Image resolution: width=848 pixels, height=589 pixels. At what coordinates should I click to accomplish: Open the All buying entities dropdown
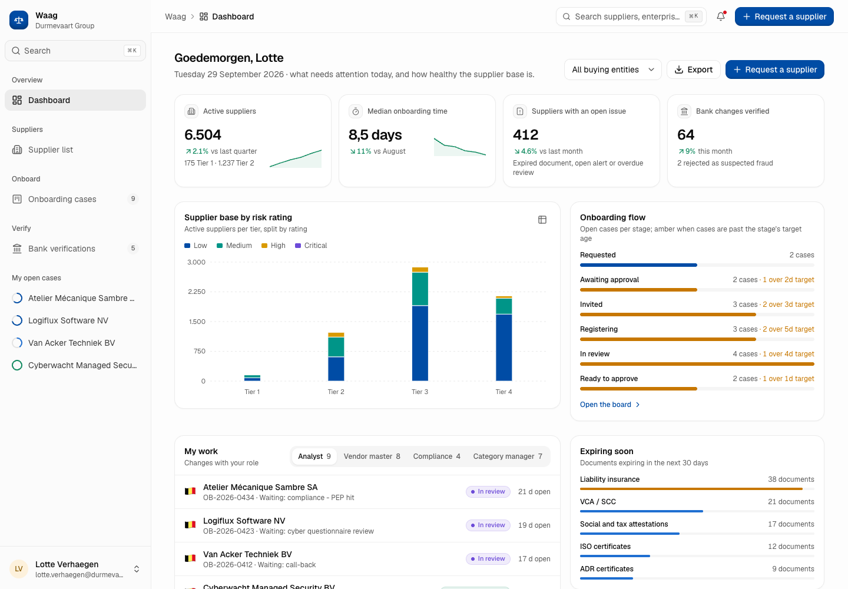pyautogui.click(x=613, y=70)
